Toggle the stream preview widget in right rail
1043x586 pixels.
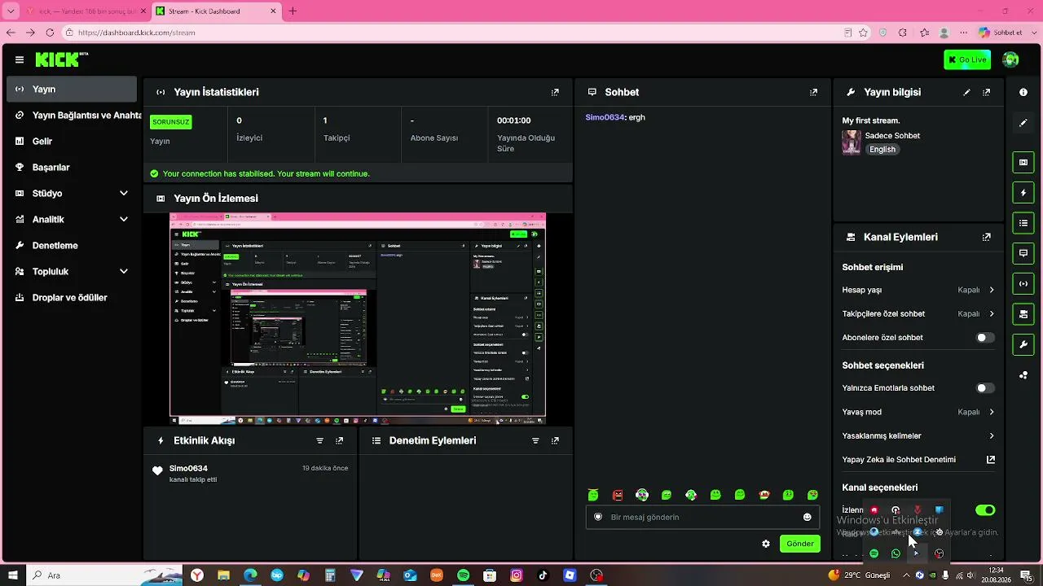(1023, 162)
